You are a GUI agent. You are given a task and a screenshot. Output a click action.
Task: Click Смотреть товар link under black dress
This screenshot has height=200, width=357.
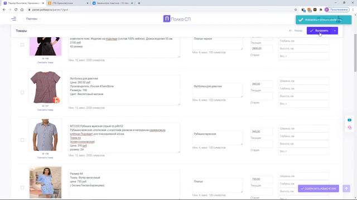[45, 62]
